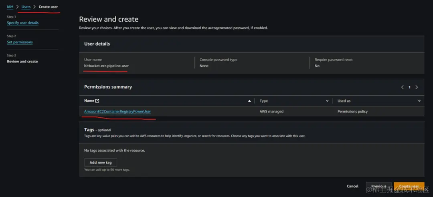Select 'No tags associated with the resource' text
433x197 pixels.
pyautogui.click(x=115, y=151)
